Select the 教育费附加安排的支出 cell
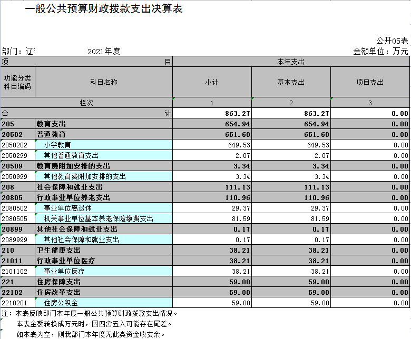 (x=103, y=166)
